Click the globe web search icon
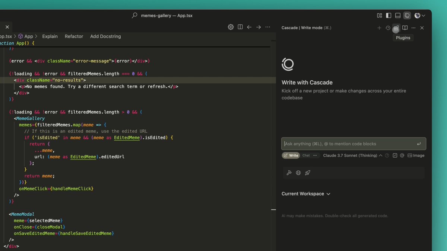 [x=298, y=173]
